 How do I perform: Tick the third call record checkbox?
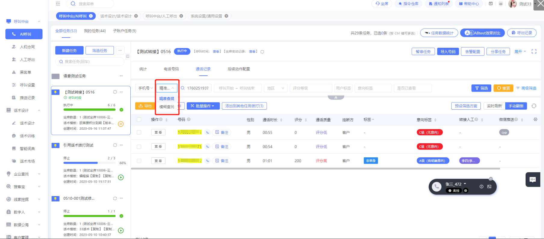(139, 161)
